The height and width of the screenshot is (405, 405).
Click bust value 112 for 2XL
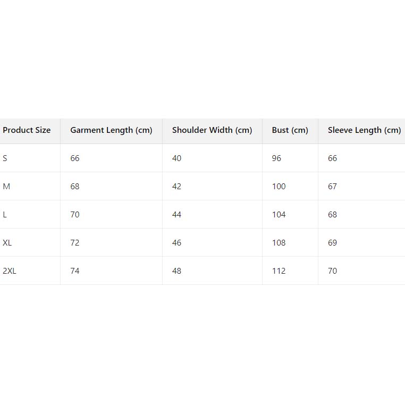pos(279,271)
